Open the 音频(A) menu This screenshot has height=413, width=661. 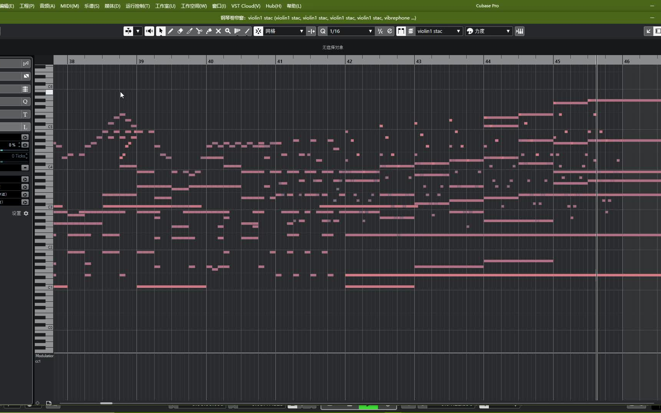pyautogui.click(x=47, y=6)
